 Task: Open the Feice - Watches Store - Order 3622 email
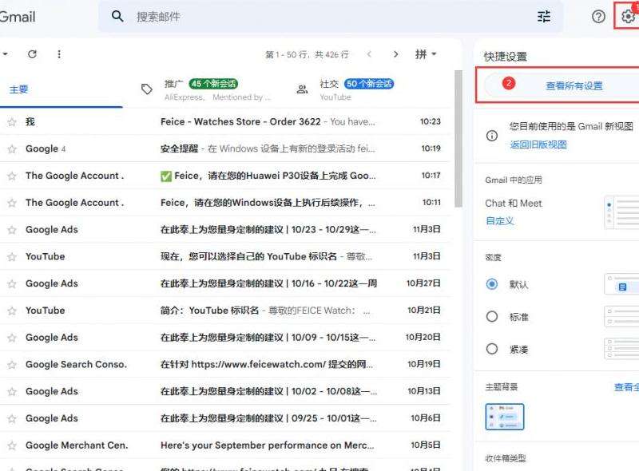coord(226,122)
